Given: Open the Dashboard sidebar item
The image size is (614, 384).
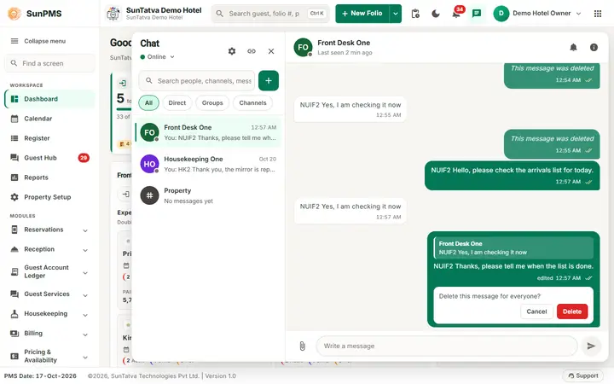Looking at the screenshot, I should (49, 99).
